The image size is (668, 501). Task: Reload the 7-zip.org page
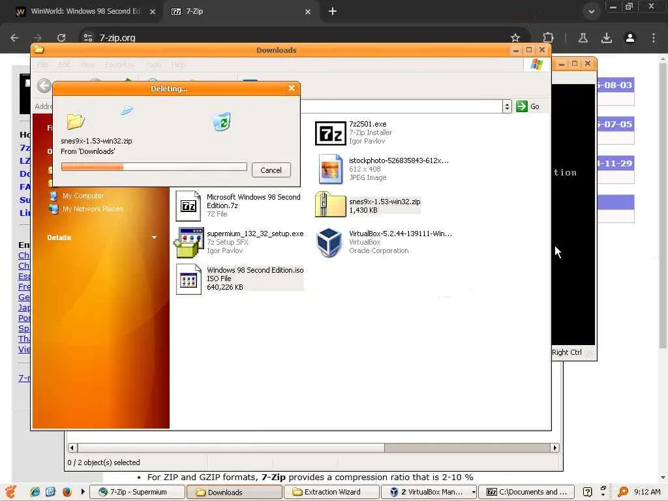click(61, 37)
